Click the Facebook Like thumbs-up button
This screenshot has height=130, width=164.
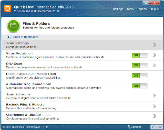pyautogui.click(x=156, y=127)
